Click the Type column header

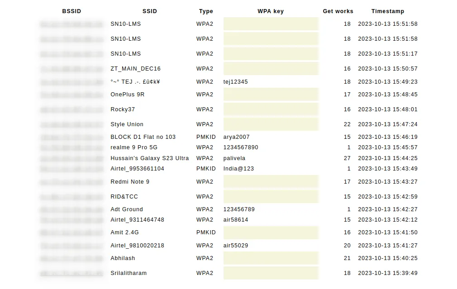click(x=206, y=11)
